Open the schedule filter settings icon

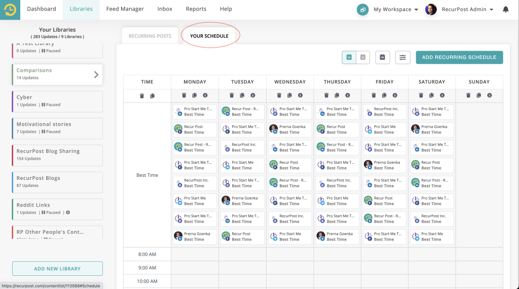pyautogui.click(x=402, y=58)
